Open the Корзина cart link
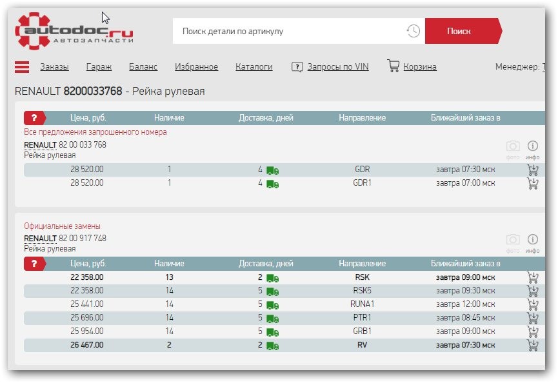Viewport: 558px width, 383px height. point(419,66)
